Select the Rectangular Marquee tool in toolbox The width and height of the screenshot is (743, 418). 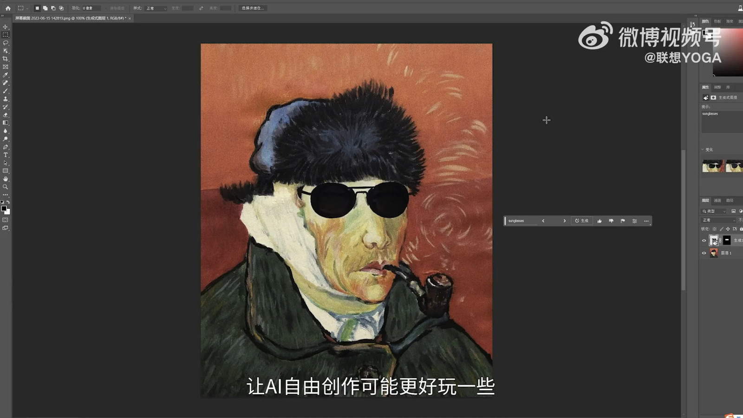click(6, 35)
